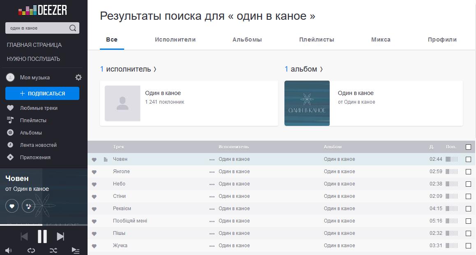The image size is (476, 255).
Task: Toggle shuffle mode in player
Action: coord(53,250)
